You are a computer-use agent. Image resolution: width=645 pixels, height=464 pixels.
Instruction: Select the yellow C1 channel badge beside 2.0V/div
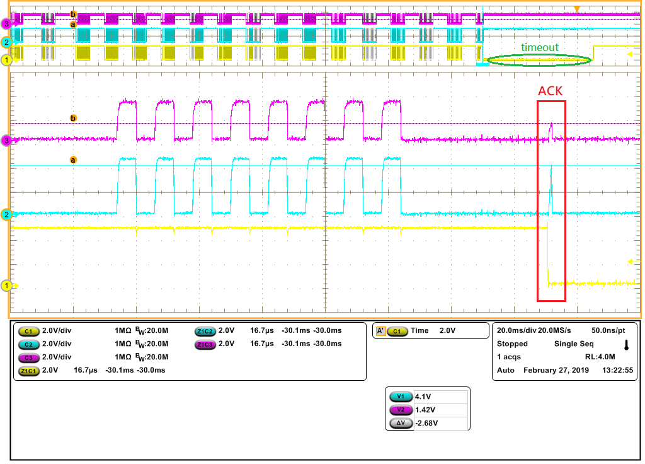[x=28, y=331]
